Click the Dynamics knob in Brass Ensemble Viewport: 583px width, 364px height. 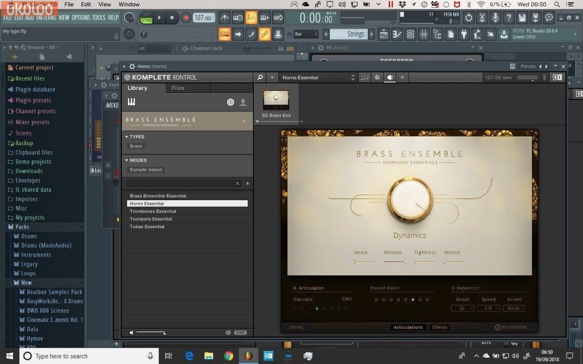coord(410,204)
